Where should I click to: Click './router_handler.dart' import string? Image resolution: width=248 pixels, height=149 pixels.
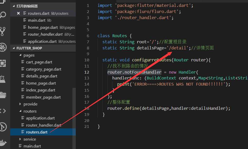143,18
